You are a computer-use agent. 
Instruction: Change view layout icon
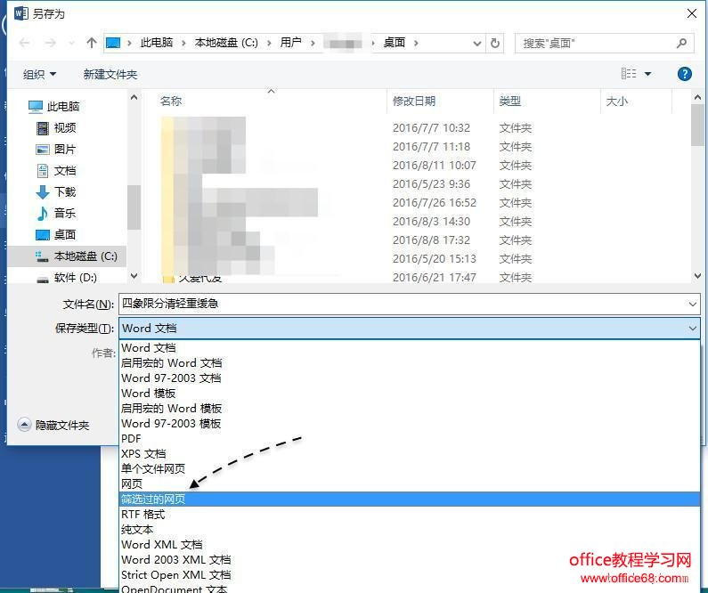click(629, 74)
